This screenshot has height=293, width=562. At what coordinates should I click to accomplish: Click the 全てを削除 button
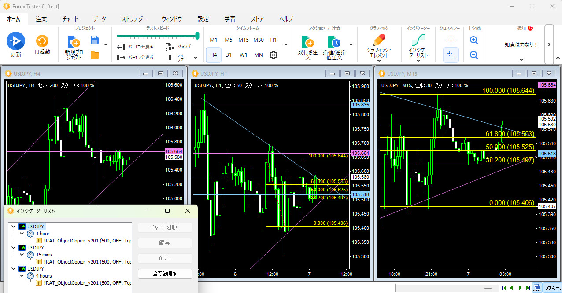coord(165,274)
